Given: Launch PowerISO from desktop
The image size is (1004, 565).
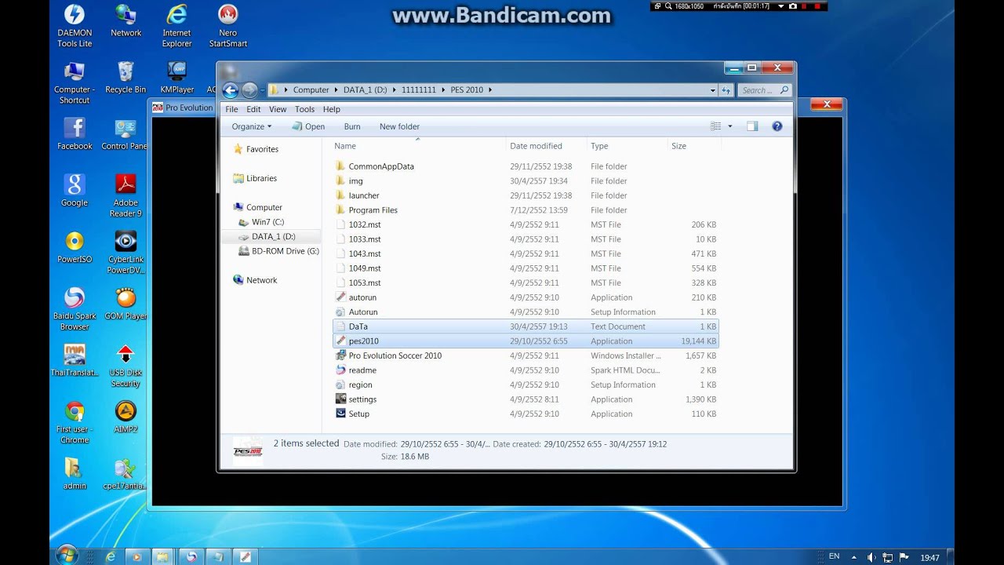Looking at the screenshot, I should (75, 247).
